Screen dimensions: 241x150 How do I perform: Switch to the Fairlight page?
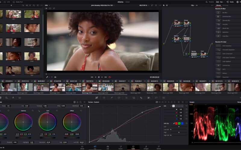(146, 147)
